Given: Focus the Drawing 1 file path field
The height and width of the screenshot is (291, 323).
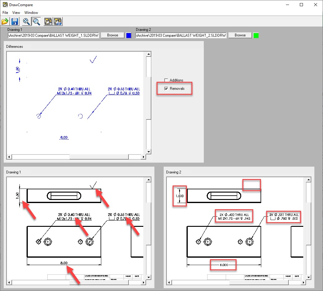Looking at the screenshot, I should click(x=53, y=35).
